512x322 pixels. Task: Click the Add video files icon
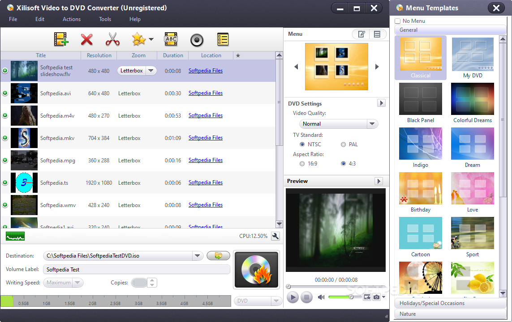(61, 39)
